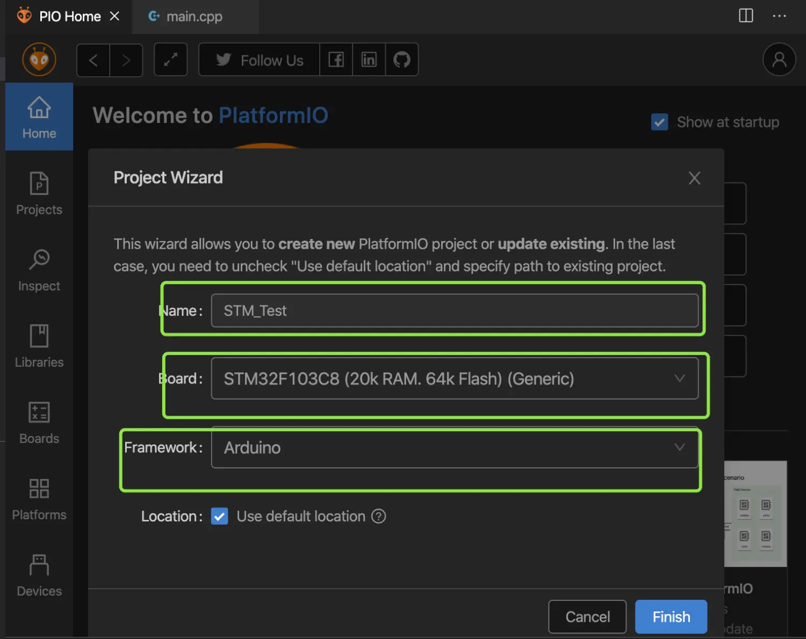The image size is (806, 639).
Task: Open the Projects sidebar section
Action: tap(39, 193)
